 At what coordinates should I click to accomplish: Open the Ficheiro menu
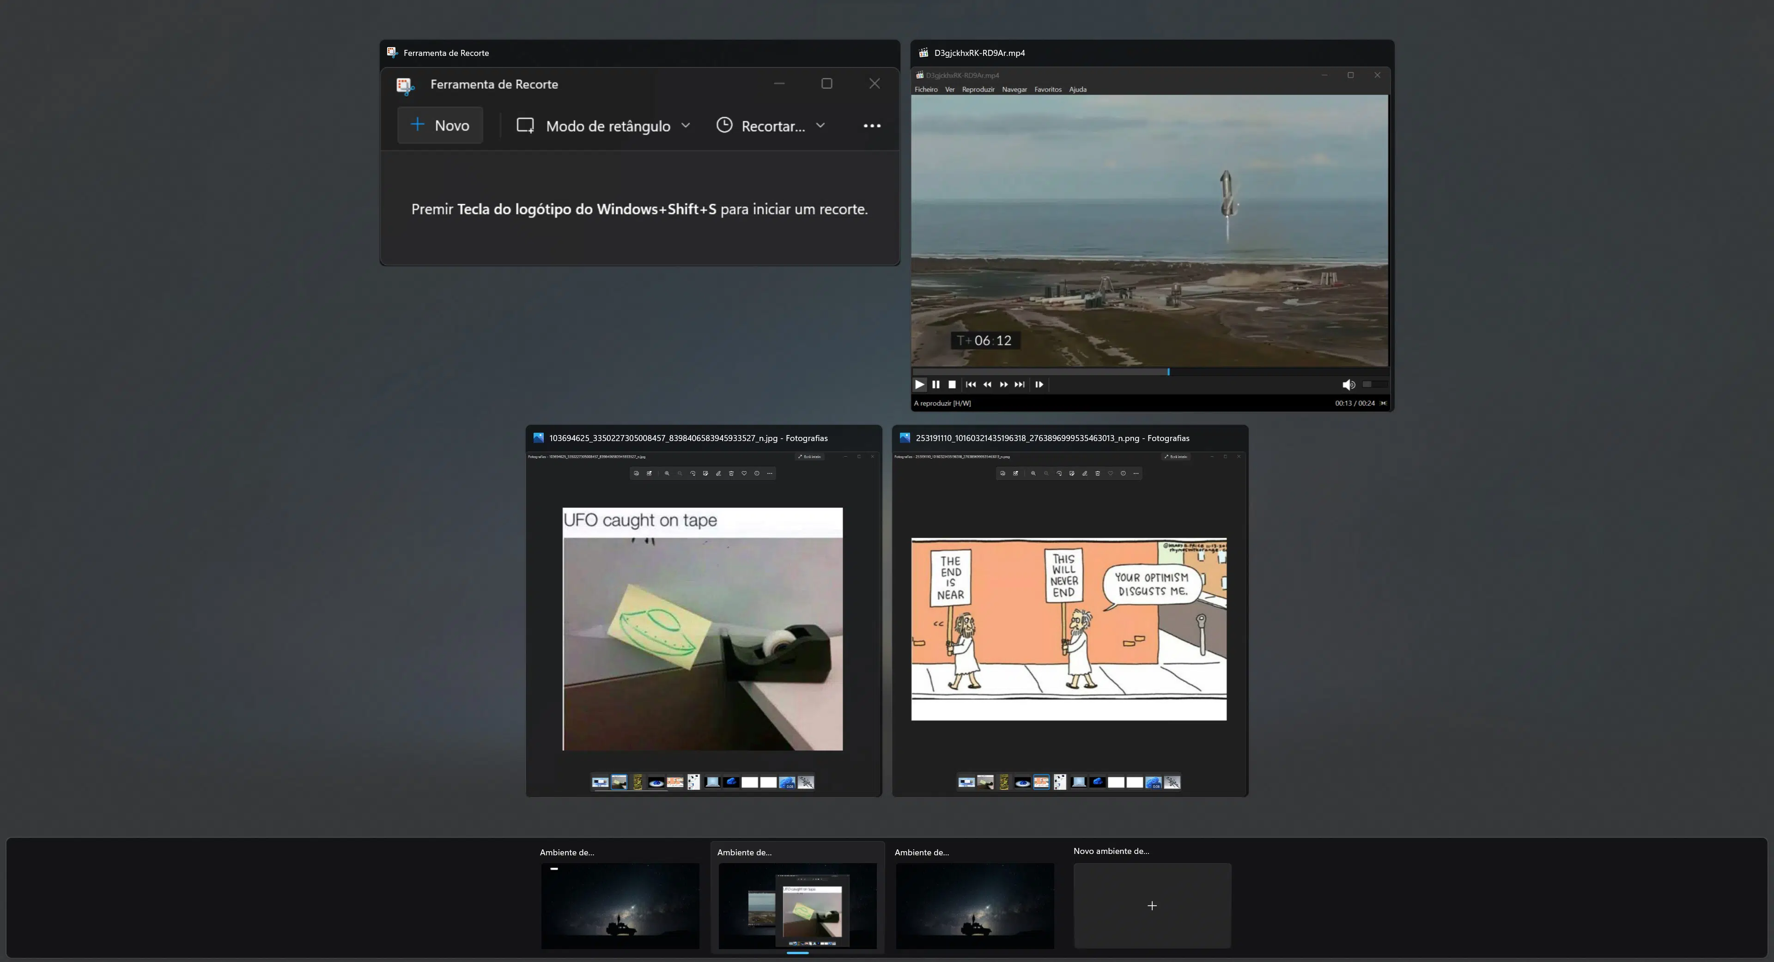(x=925, y=90)
